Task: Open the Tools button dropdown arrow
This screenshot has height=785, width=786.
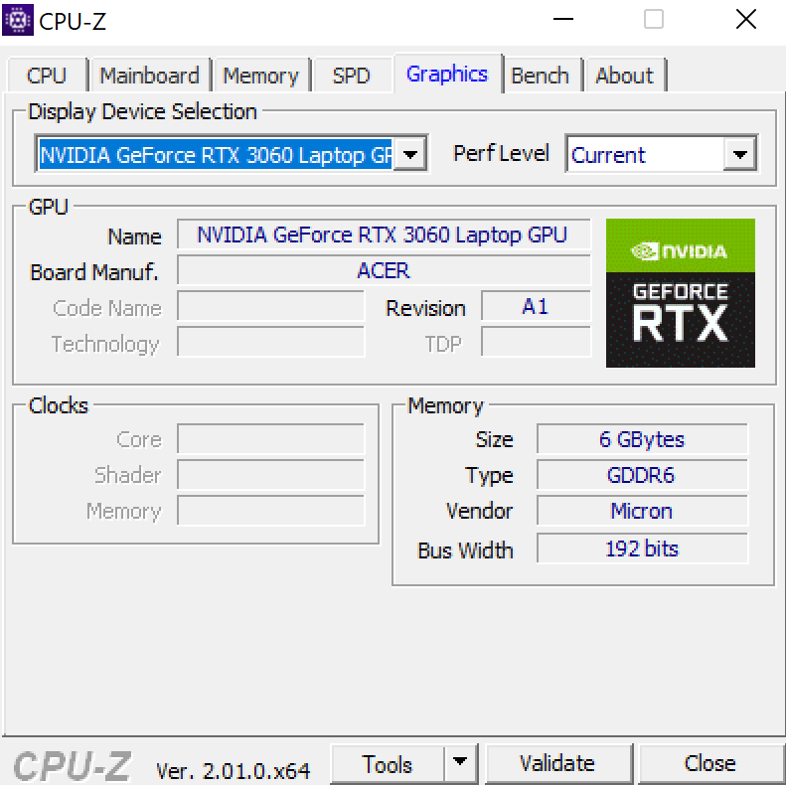Action: pos(458,763)
